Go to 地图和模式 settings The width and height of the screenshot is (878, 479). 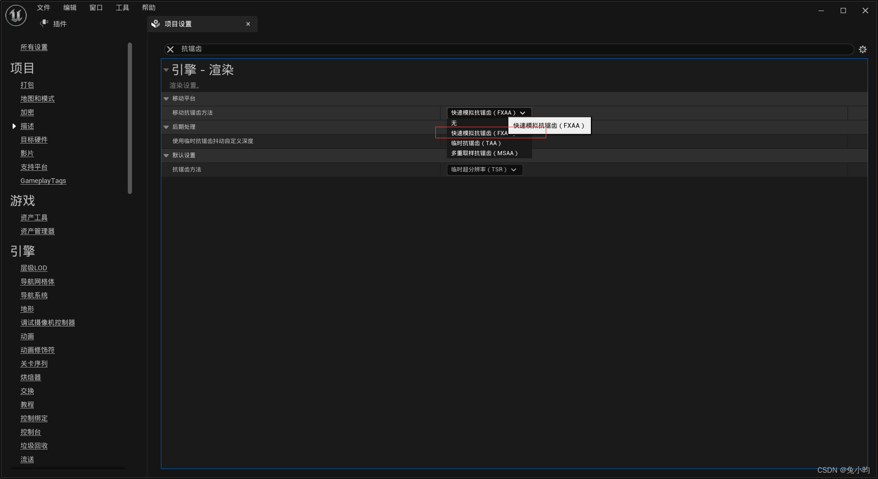pos(37,99)
